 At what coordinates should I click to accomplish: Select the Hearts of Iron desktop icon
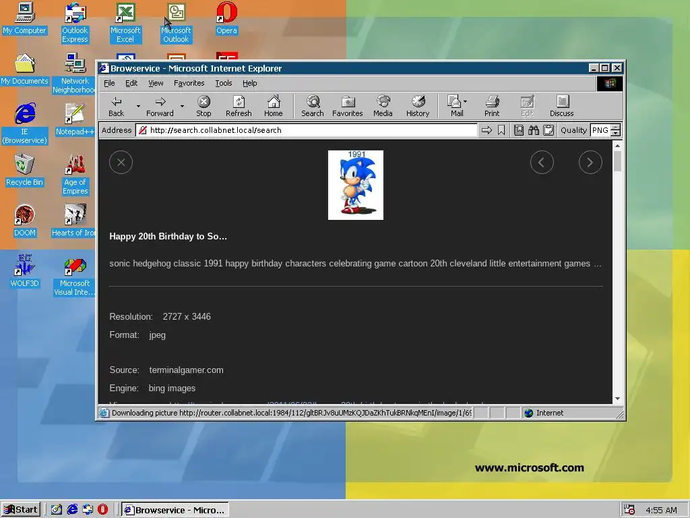pos(74,221)
